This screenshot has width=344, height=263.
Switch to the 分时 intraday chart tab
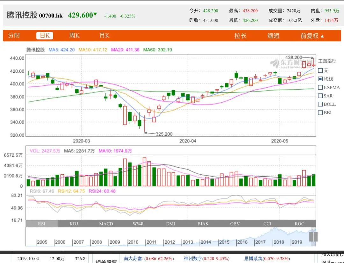(14, 36)
